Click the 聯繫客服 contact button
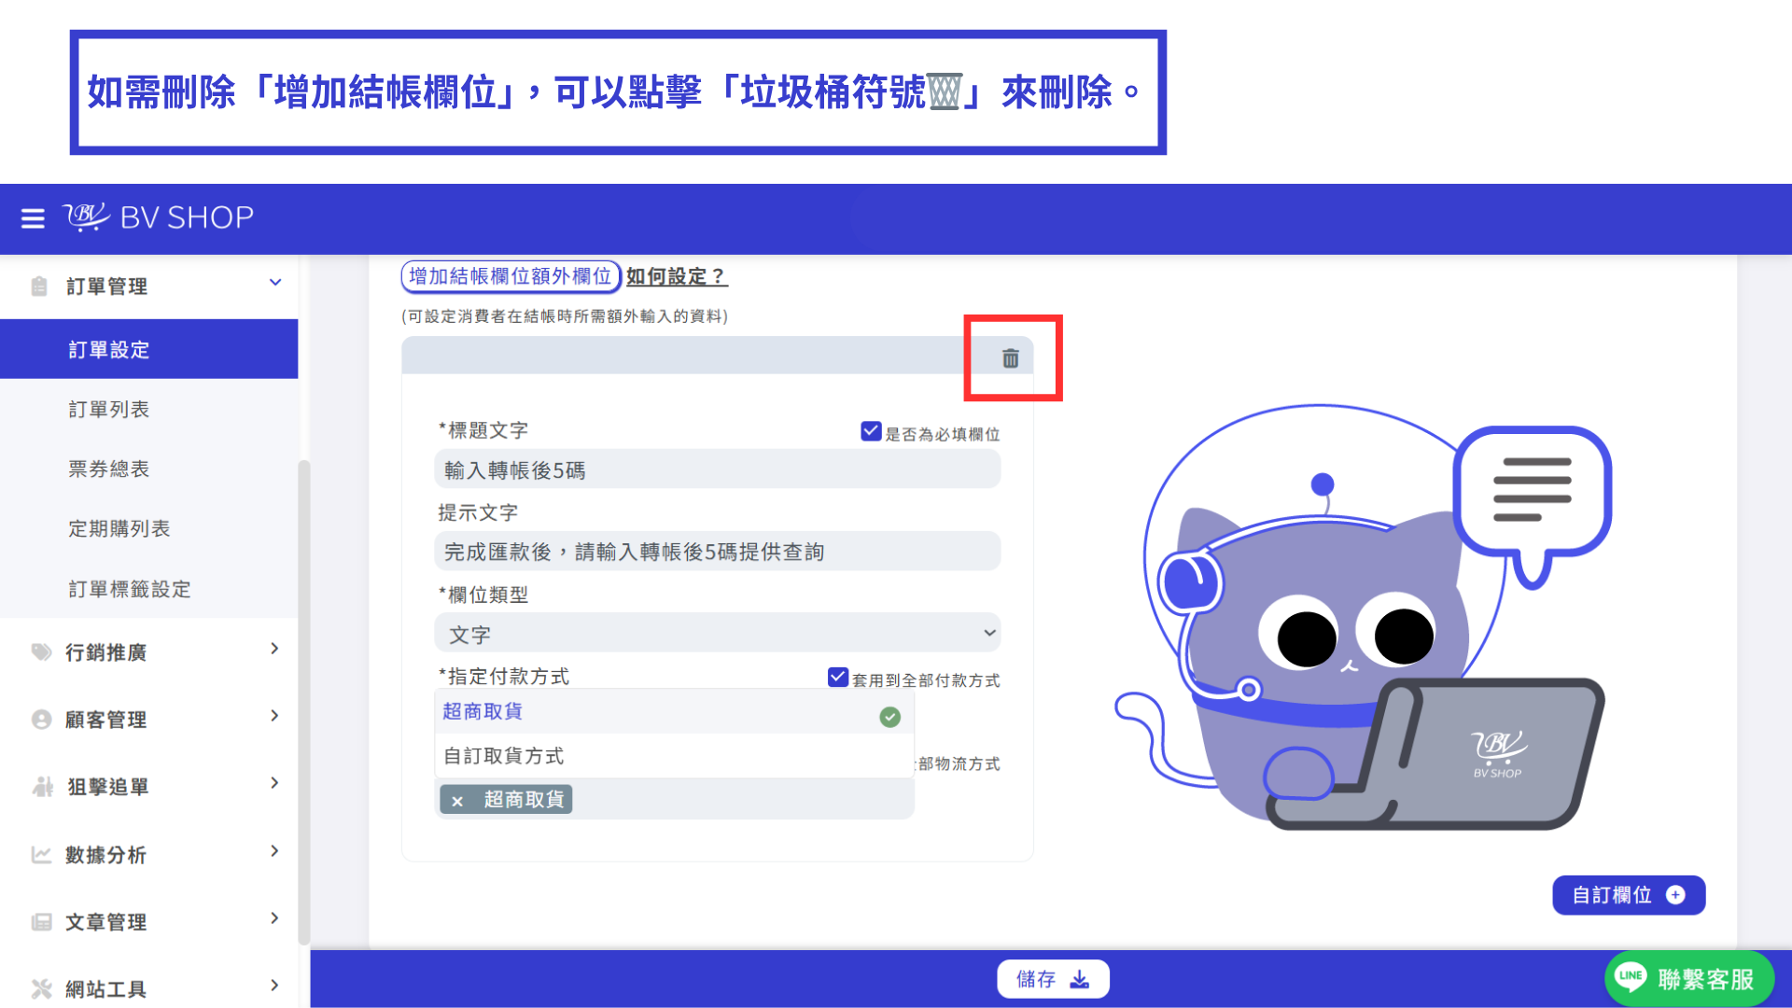 (1689, 978)
